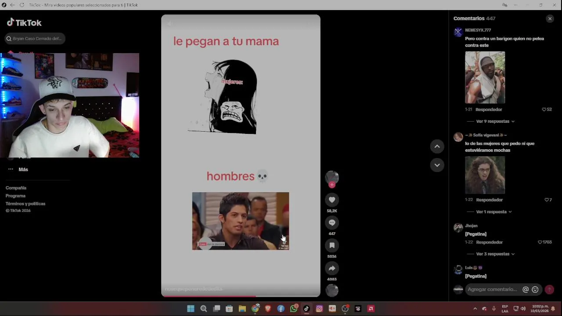
Task: Go to previous video with up arrow
Action: point(437,147)
